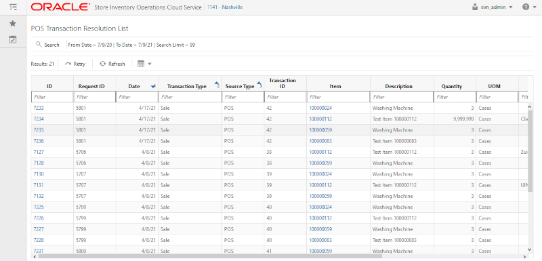Open item 100000024 in row 7233
This screenshot has height=261, width=542.
tap(320, 108)
